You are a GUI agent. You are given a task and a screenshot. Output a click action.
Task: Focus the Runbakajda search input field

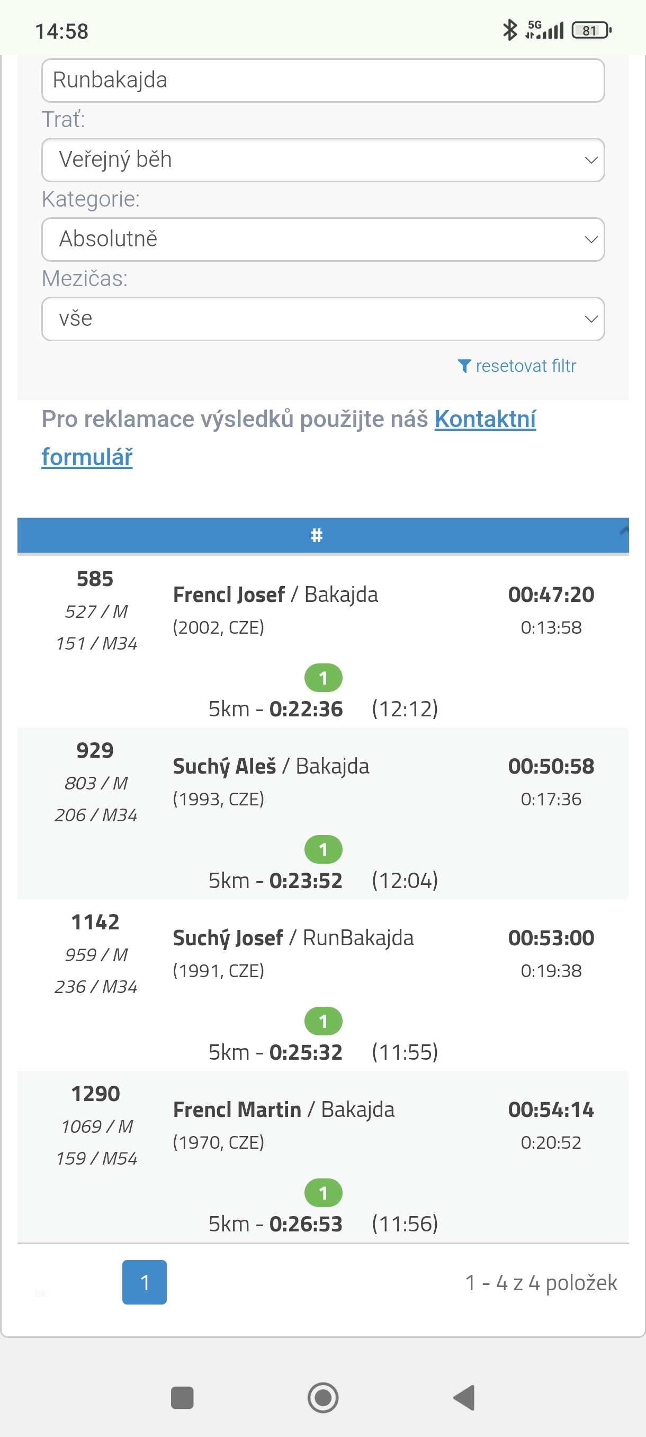coord(322,81)
